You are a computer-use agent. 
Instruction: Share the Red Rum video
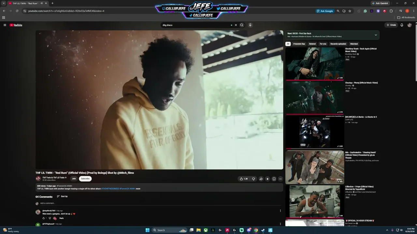(x=261, y=179)
